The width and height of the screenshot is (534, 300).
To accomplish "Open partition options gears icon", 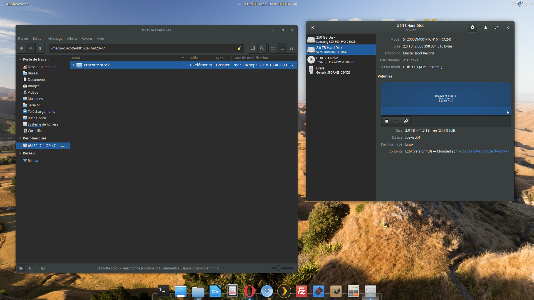I will coord(406,121).
